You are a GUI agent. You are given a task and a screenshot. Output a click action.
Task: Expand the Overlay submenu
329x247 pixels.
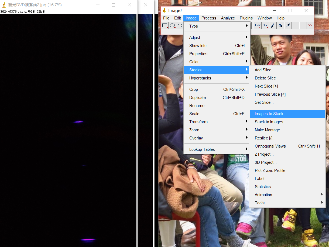click(x=217, y=138)
